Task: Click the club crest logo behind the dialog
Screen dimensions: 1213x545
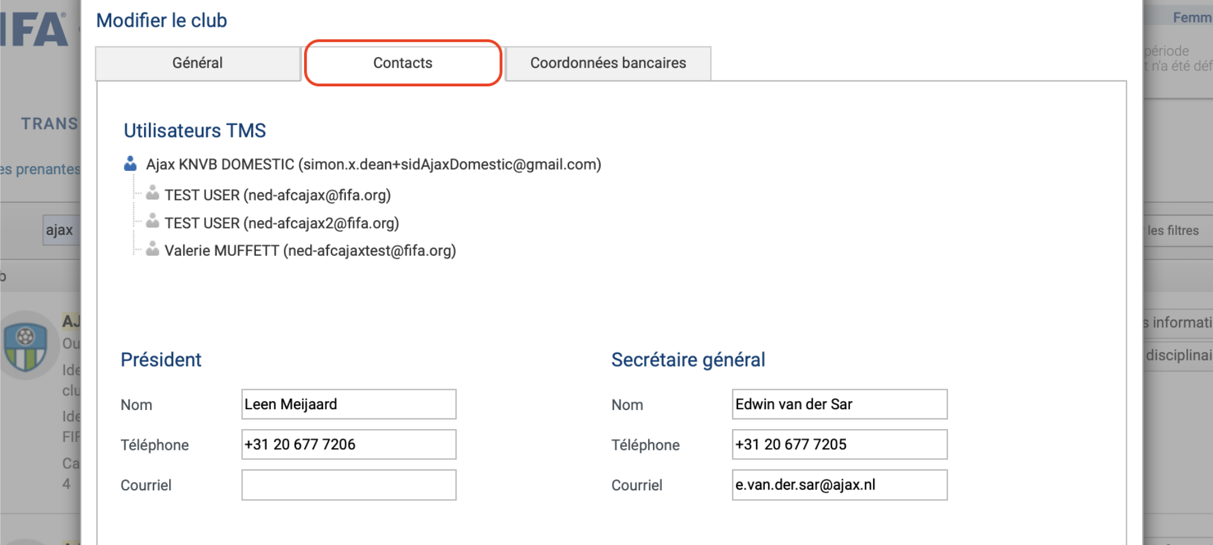Action: coord(25,348)
